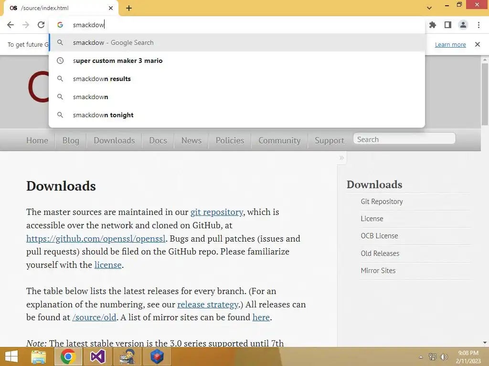Open Chrome three-dot menu
Screen dimensions: 489x366
[x=478, y=25]
